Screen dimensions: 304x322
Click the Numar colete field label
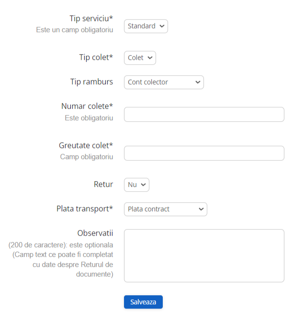(x=87, y=106)
